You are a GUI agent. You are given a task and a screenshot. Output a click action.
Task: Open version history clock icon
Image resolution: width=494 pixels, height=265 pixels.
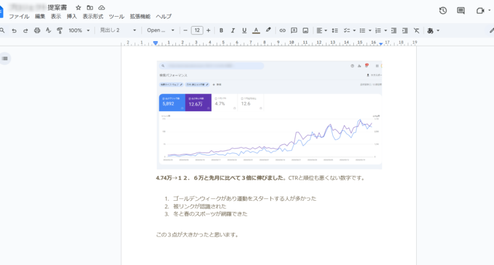pos(443,11)
